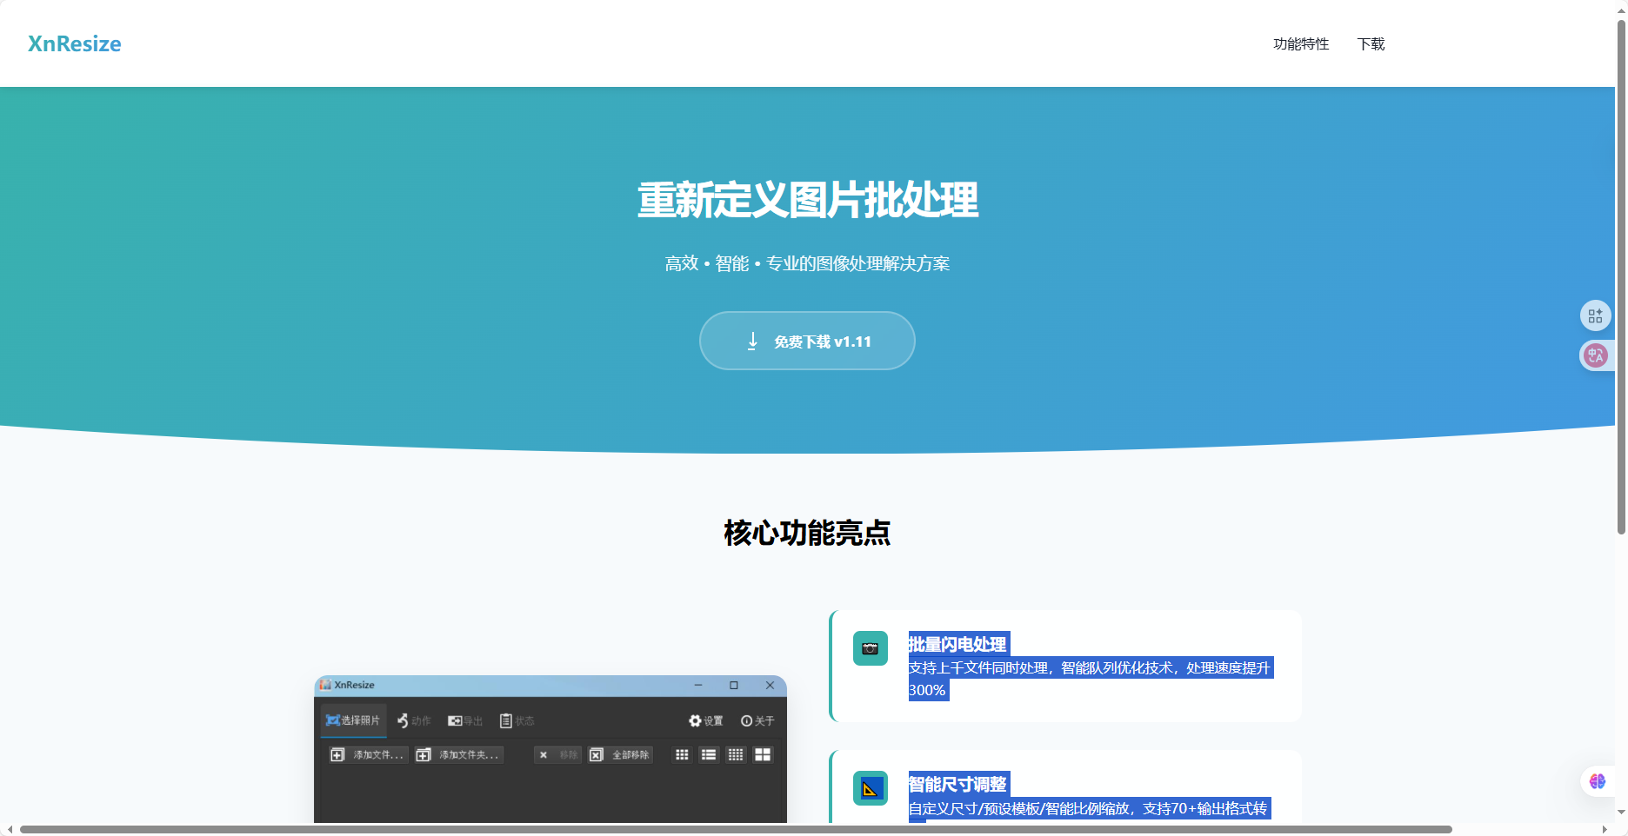Click the 免费下载 v1.11 button
The image size is (1628, 836).
(807, 341)
